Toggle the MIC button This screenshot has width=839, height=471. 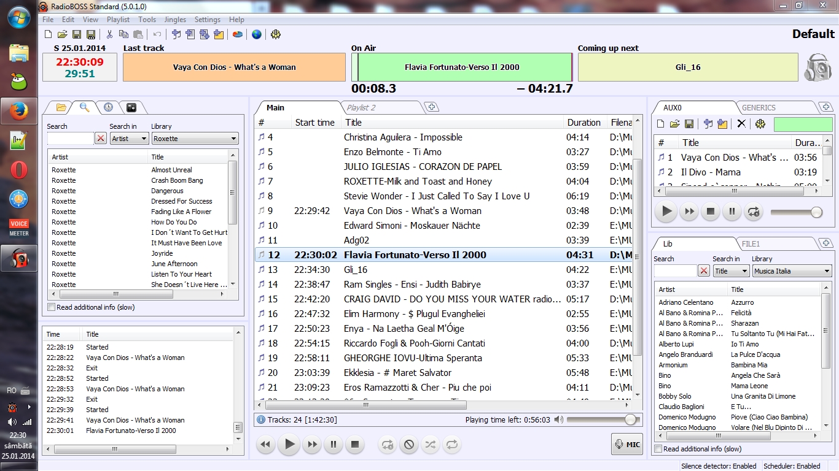coord(626,444)
